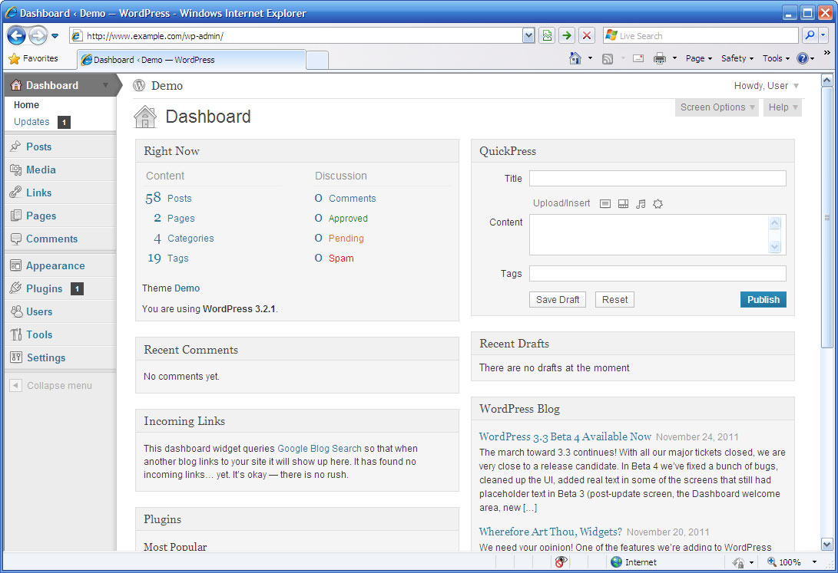
Task: Open Plugins via the sidebar plug icon
Action: tap(15, 288)
